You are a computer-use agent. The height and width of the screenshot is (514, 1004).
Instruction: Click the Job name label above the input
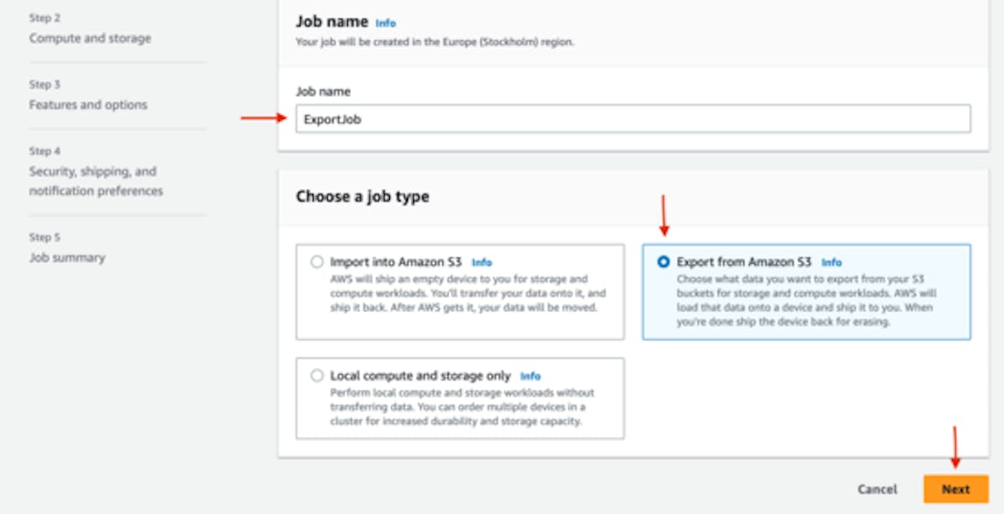[x=323, y=91]
